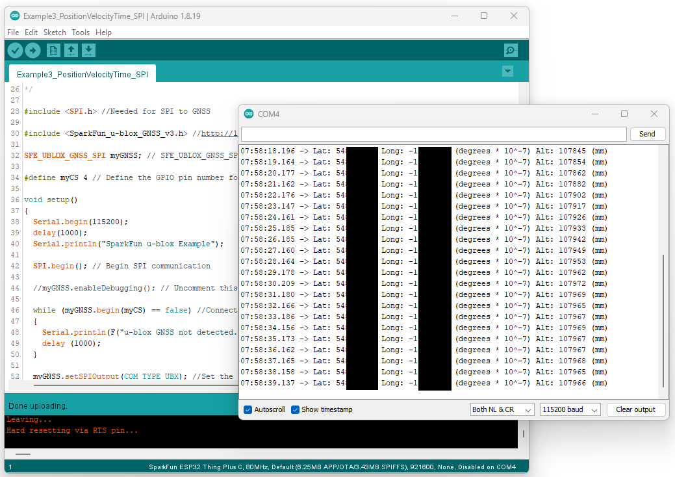Click the 'Serial.begin(115200);' code line
The image size is (675, 477).
click(x=81, y=222)
